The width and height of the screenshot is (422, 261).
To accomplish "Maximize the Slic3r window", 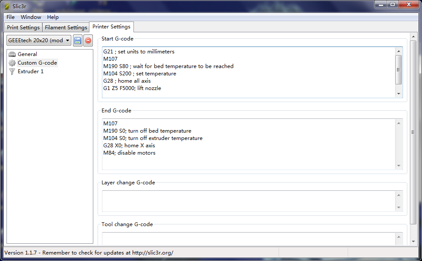I will coord(393,5).
